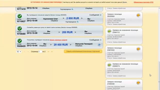Image resolution: width=160 pixels, height=90 pixels.
Task: Click Скрыть исполненные/отмененные поручения button
Action: point(83,51)
